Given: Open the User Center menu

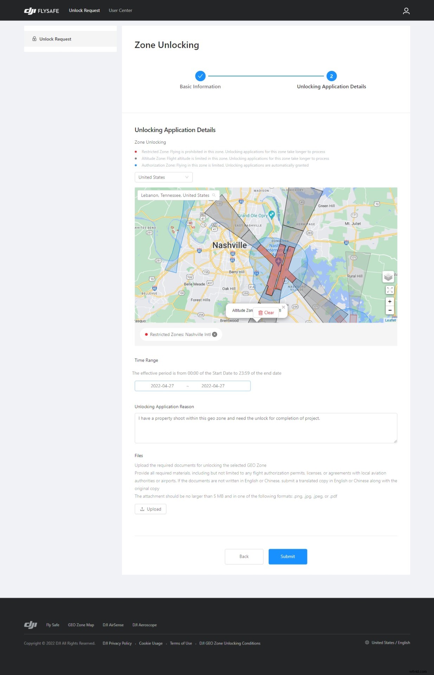Looking at the screenshot, I should 120,11.
